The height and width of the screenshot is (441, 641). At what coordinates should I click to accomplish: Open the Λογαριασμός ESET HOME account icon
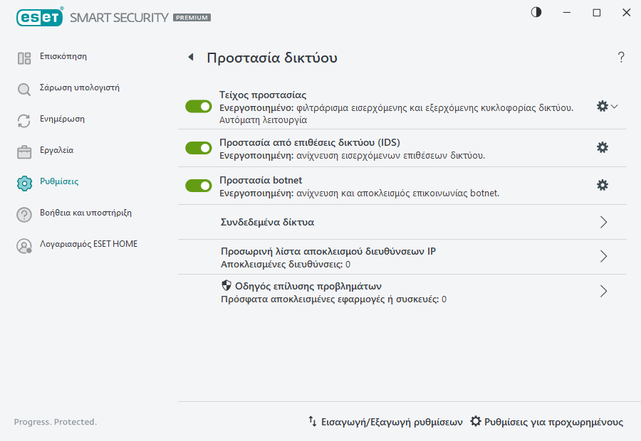pyautogui.click(x=24, y=244)
